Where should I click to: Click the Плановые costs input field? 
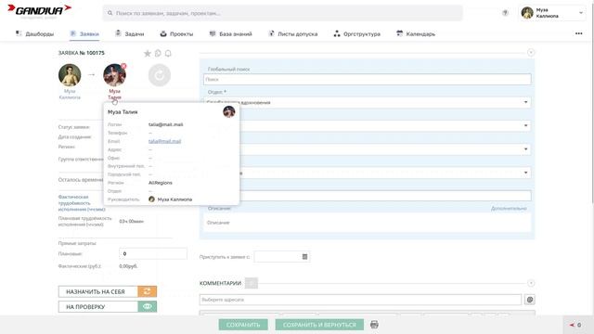pyautogui.click(x=152, y=253)
